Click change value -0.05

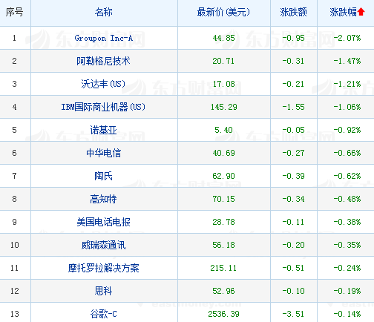(294, 130)
